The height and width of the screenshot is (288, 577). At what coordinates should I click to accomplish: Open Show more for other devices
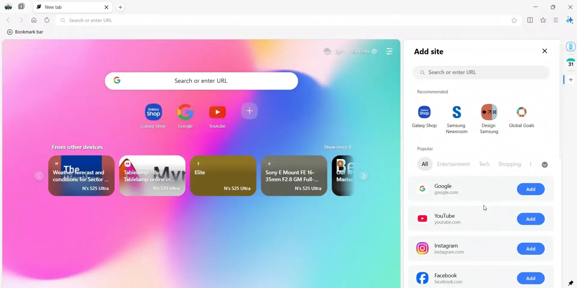(337, 147)
